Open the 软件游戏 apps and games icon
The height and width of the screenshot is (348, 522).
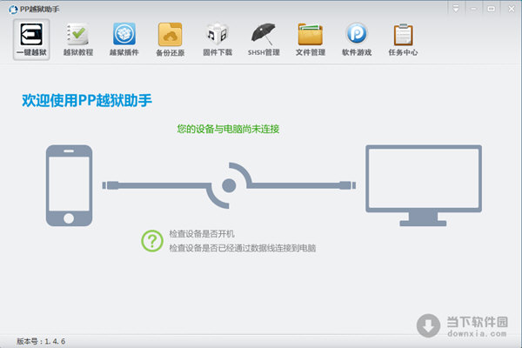[357, 39]
